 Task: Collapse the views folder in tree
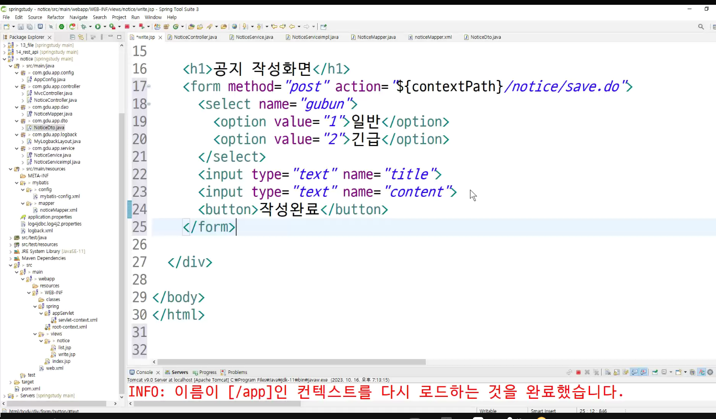tap(35, 334)
